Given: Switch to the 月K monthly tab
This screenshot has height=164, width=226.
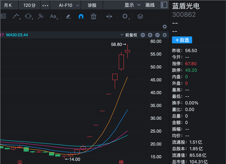Looking at the screenshot, I should click(8, 5).
